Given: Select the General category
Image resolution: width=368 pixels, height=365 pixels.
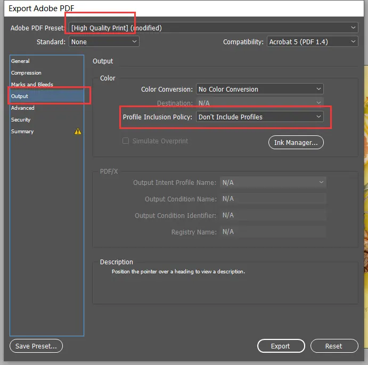Looking at the screenshot, I should 47,61.
